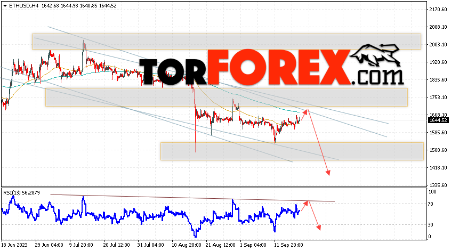
Task: Click the 1585.60 price axis label
Action: [438, 133]
